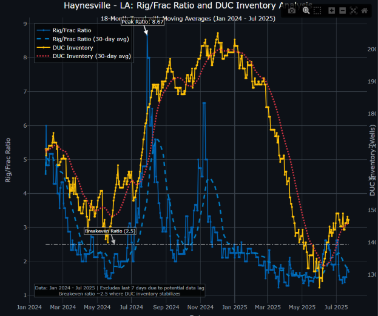Click the Breakeven Ratio (2.5) annotation label
Image resolution: width=378 pixels, height=316 pixels.
click(x=109, y=231)
